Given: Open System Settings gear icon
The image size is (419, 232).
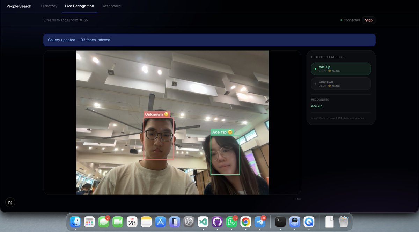Looking at the screenshot, I should click(x=189, y=222).
